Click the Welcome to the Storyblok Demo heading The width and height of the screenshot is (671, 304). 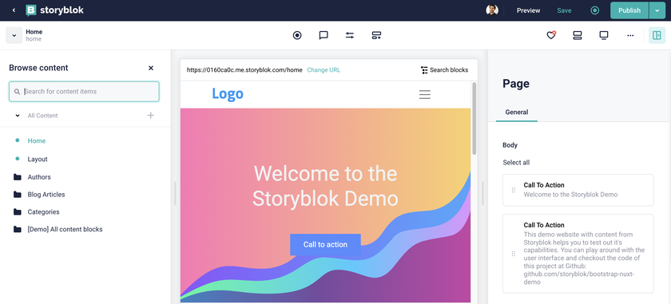(x=325, y=186)
